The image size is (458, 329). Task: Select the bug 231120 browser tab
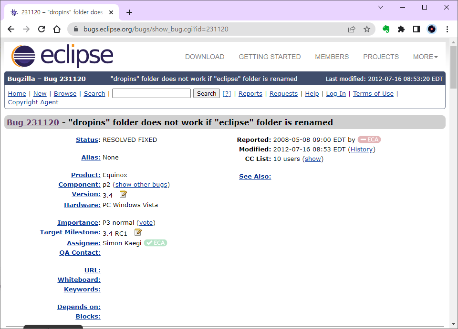point(62,12)
